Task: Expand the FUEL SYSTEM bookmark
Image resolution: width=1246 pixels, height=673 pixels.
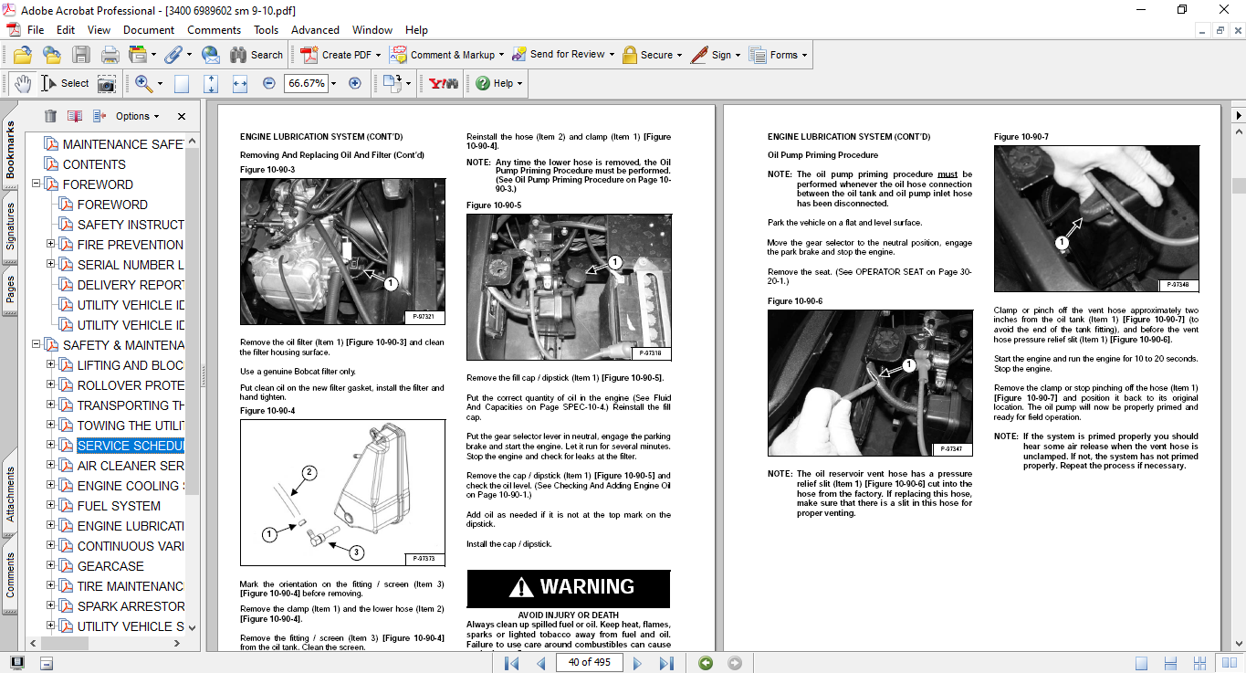Action: pos(51,506)
